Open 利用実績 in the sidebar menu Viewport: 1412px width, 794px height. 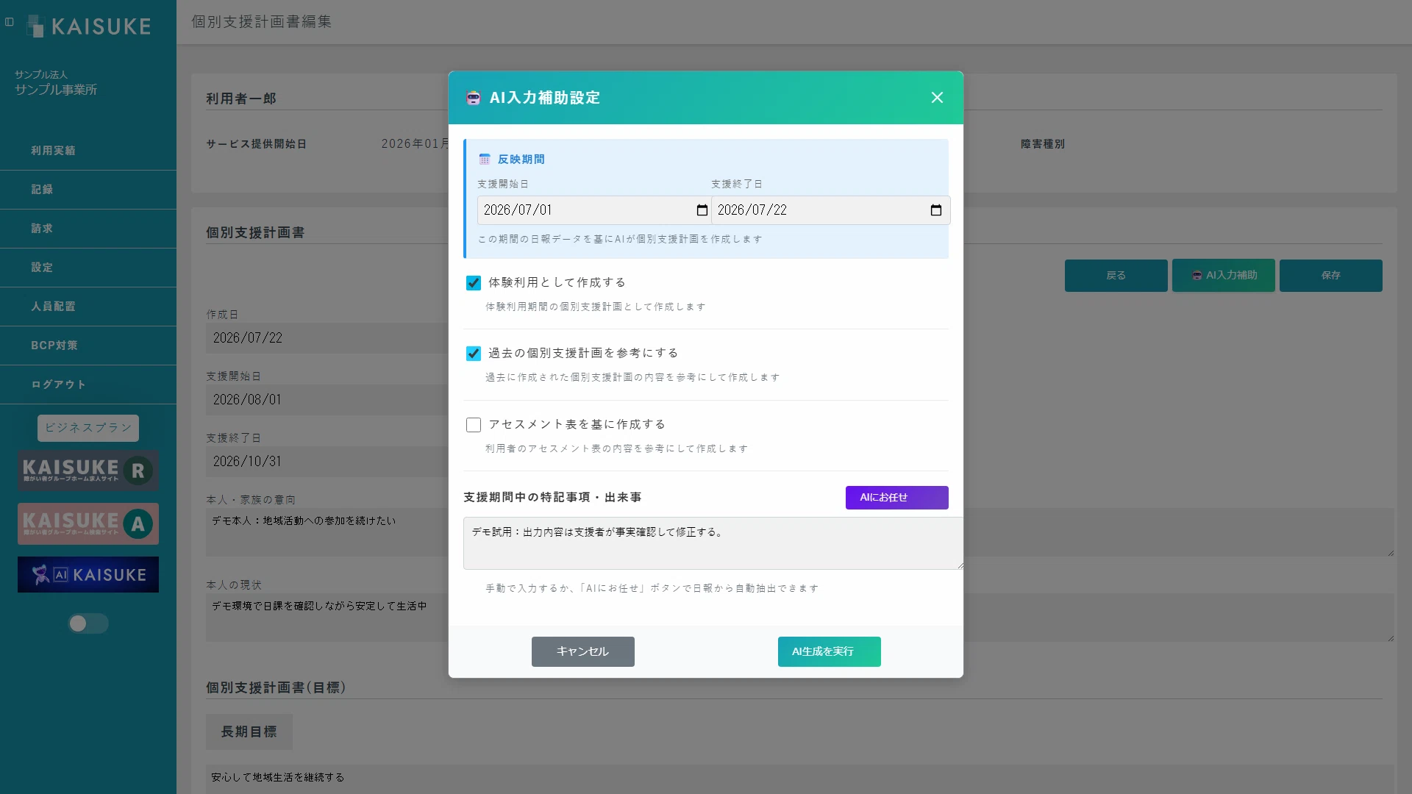88,151
